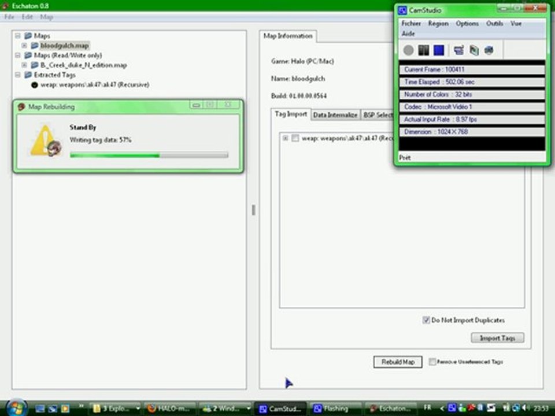Check the weap: weapons\ak47 import checkbox

295,138
